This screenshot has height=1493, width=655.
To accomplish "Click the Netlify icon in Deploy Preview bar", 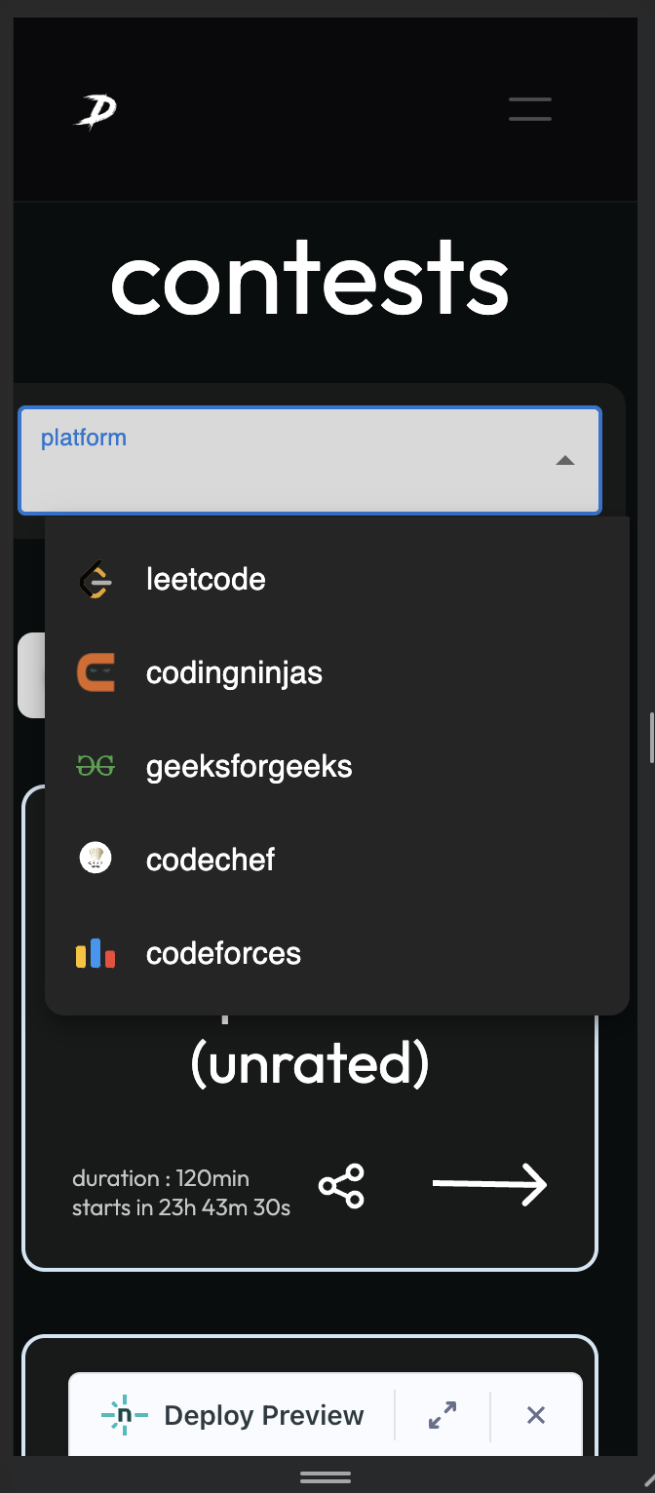I will 121,1415.
